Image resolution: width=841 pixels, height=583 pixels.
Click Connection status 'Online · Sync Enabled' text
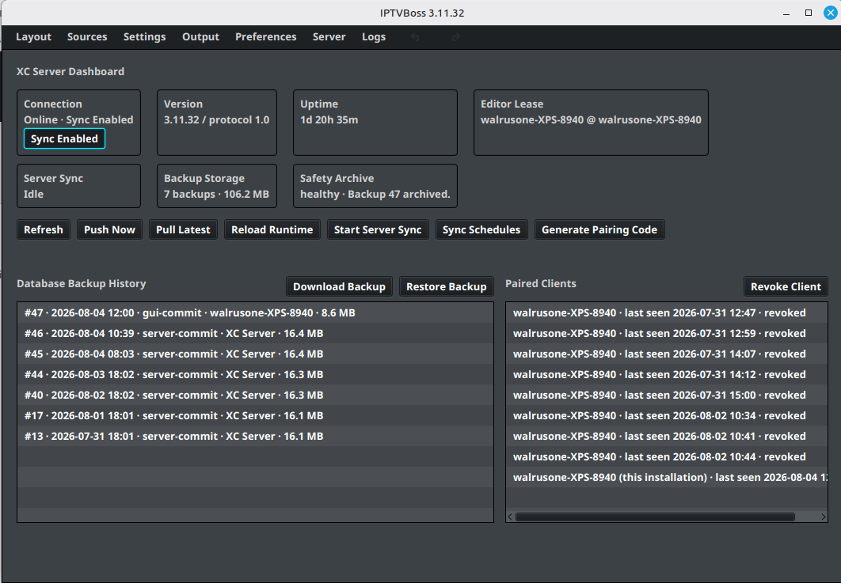click(78, 120)
